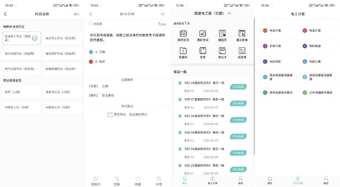The height and width of the screenshot is (187, 340).
Task: Switch to 我的 tab on the home screen
Action: [x=241, y=180]
